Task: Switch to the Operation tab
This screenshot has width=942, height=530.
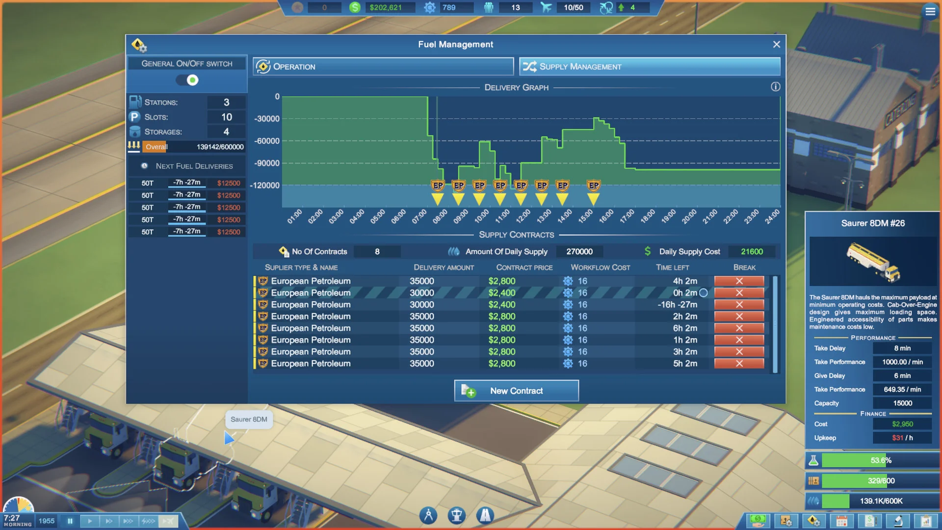Action: [383, 66]
